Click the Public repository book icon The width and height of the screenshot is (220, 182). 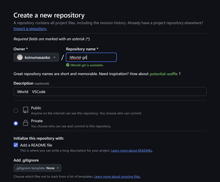pos(26,110)
